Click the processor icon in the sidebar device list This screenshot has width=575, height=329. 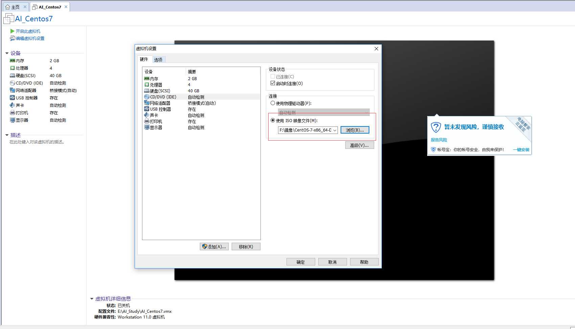pyautogui.click(x=13, y=68)
